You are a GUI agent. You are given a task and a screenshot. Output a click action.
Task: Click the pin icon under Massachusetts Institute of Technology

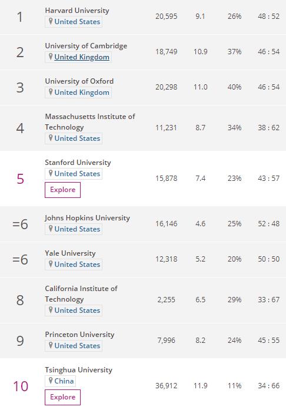pos(51,138)
